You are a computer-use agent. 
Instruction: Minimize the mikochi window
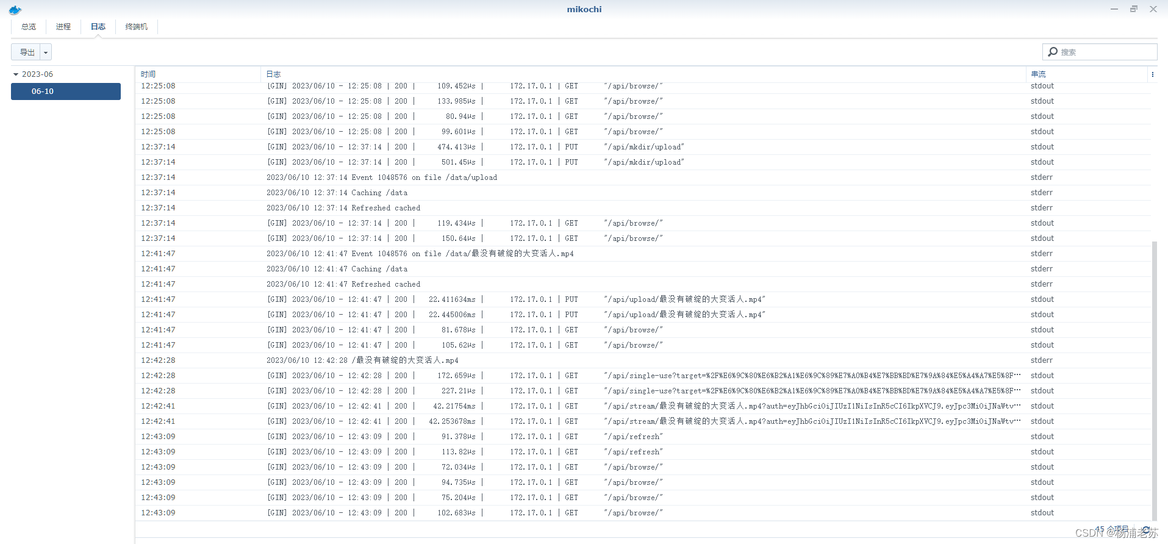(x=1114, y=9)
